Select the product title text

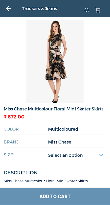[x=54, y=109]
